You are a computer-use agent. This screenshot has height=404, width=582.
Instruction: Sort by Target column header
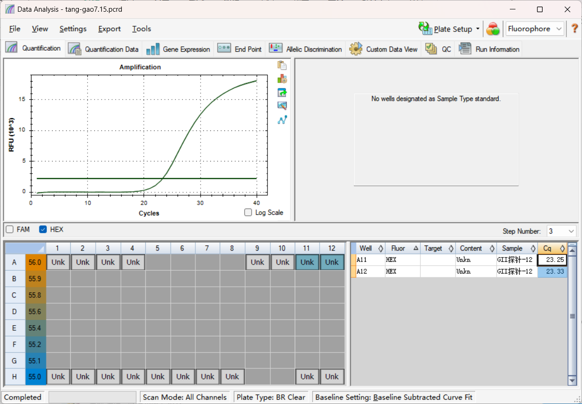[x=438, y=248]
